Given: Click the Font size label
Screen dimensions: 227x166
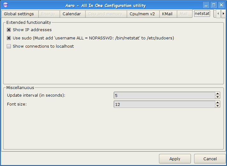Looking at the screenshot, I should click(x=17, y=104).
